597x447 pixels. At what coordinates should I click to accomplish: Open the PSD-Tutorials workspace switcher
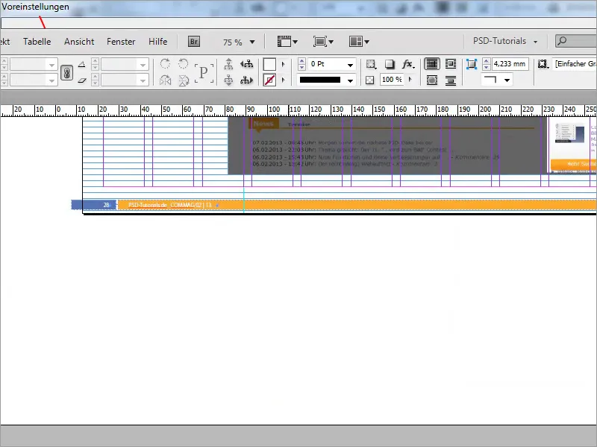[498, 42]
